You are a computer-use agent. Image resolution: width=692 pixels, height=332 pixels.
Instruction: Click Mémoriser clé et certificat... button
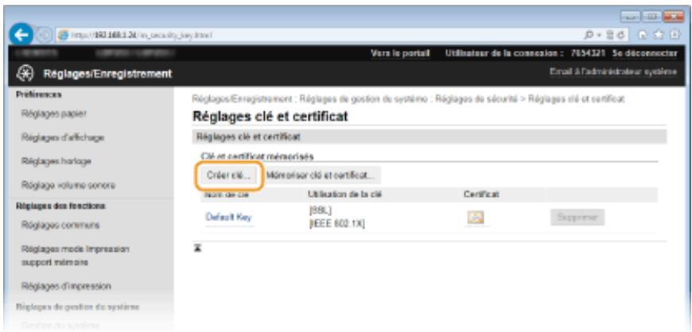coord(321,175)
